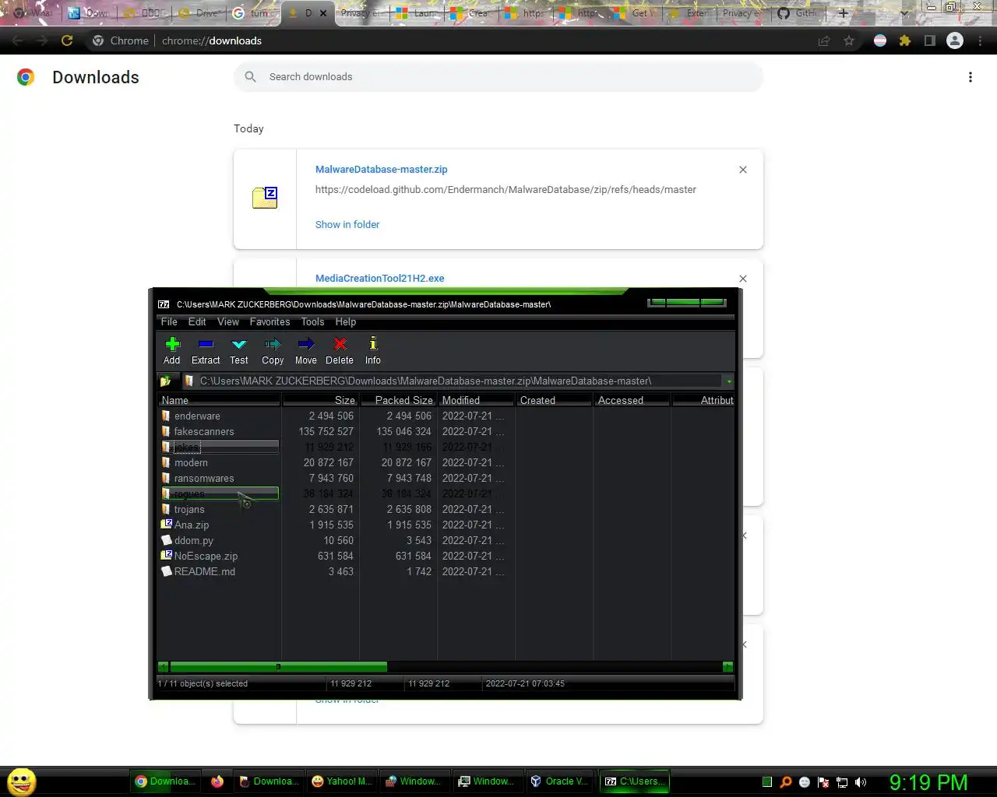
Task: Open the View menu in 7-Zip
Action: [x=228, y=321]
